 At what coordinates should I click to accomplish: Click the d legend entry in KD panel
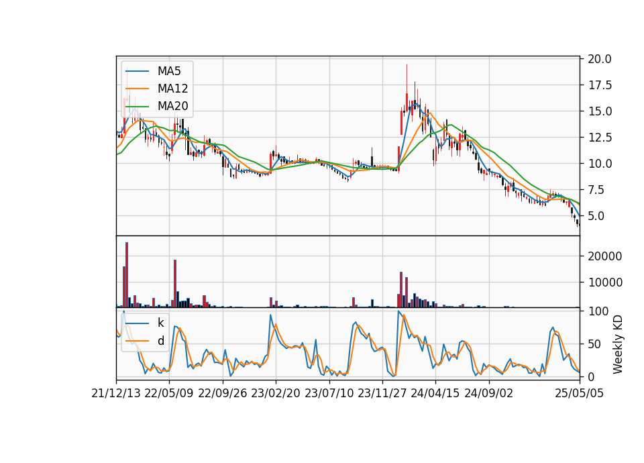145,341
